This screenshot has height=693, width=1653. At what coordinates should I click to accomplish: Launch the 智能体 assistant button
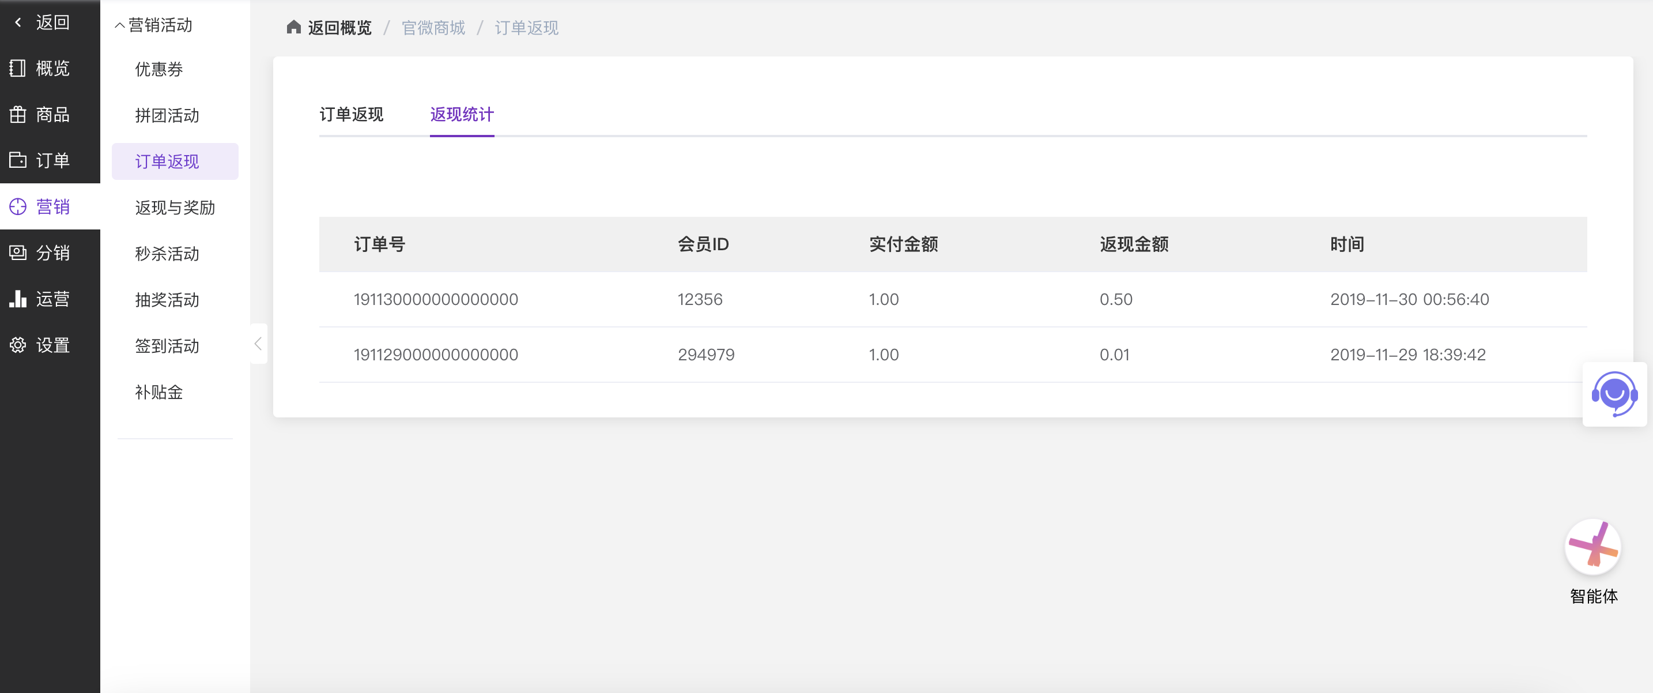[x=1592, y=547]
